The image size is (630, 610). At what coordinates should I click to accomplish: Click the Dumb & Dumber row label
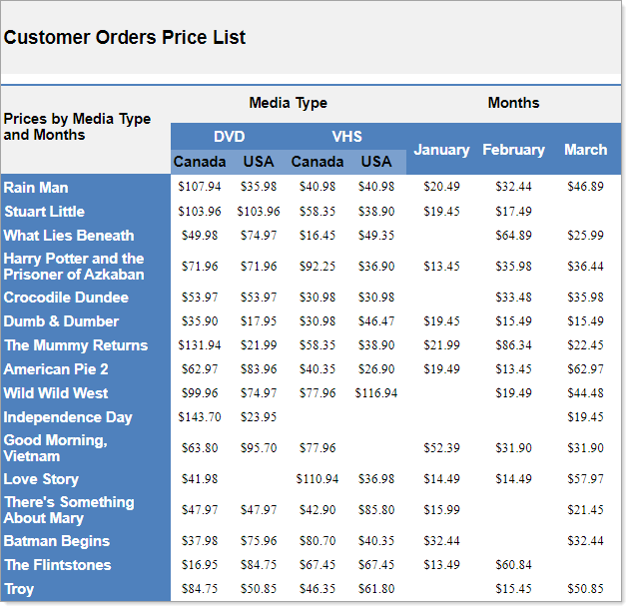click(61, 321)
